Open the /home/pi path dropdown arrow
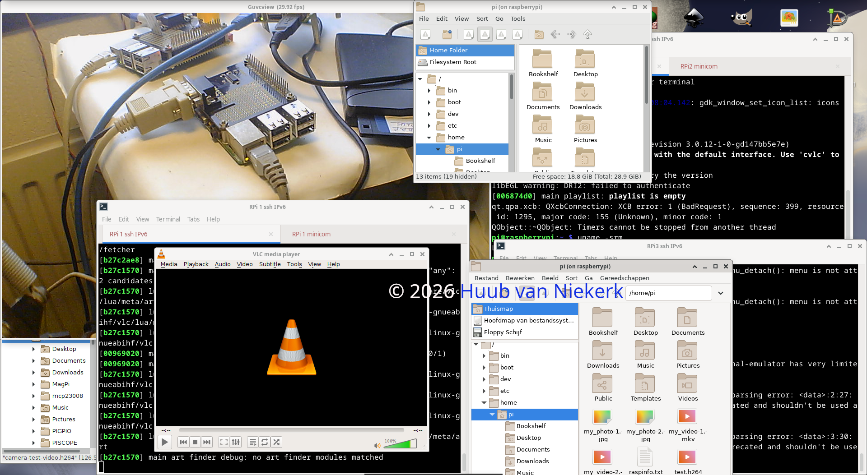 721,293
